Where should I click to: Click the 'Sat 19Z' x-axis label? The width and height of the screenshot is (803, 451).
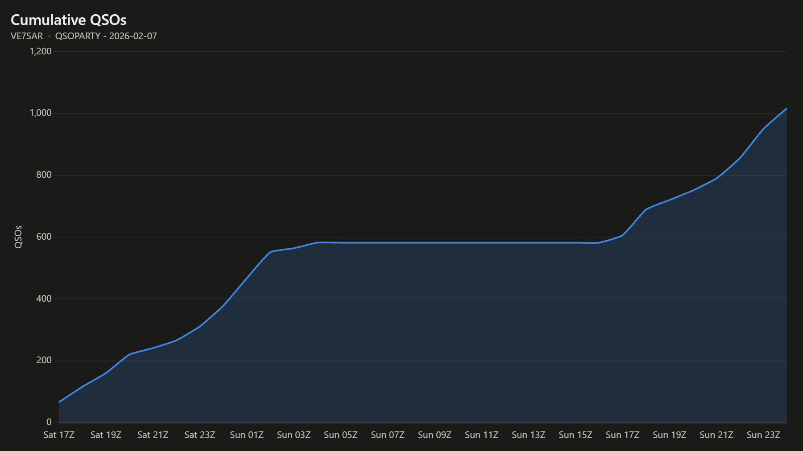pos(106,435)
